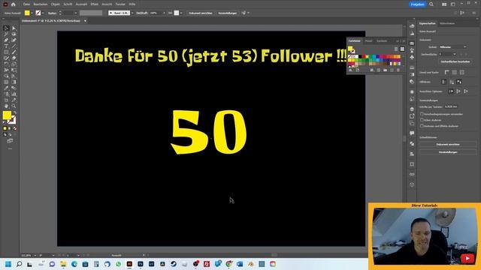Viewport: 481px width, 270px height.
Task: Switch to the Symbole tab in the swatches panel
Action: [x=382, y=40]
